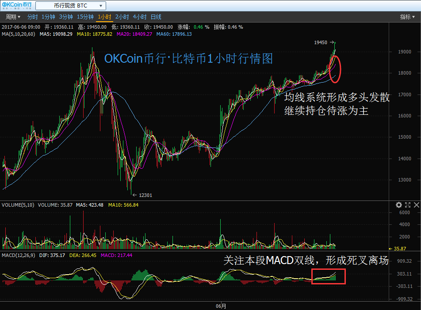421x310 pixels.
Task: Expand the volume panel to fullscreen
Action: (408, 205)
